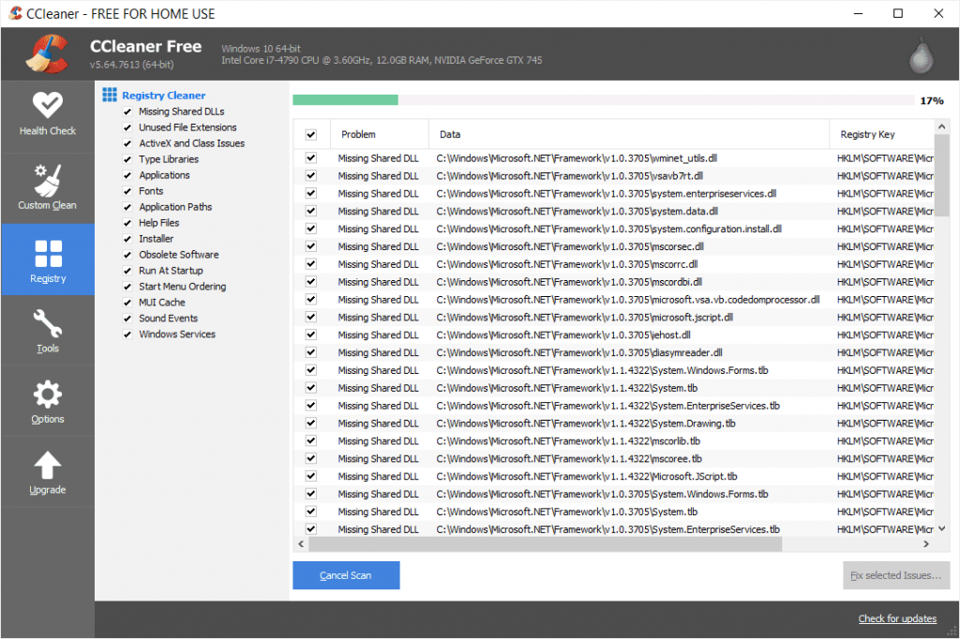The width and height of the screenshot is (960, 639).
Task: Open the Tools panel
Action: pyautogui.click(x=47, y=330)
